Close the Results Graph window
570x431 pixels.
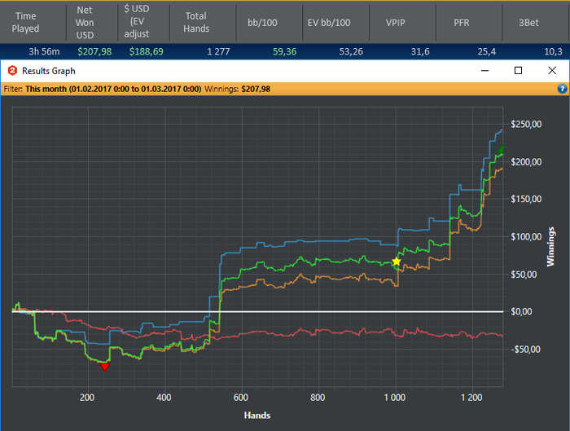tap(552, 71)
